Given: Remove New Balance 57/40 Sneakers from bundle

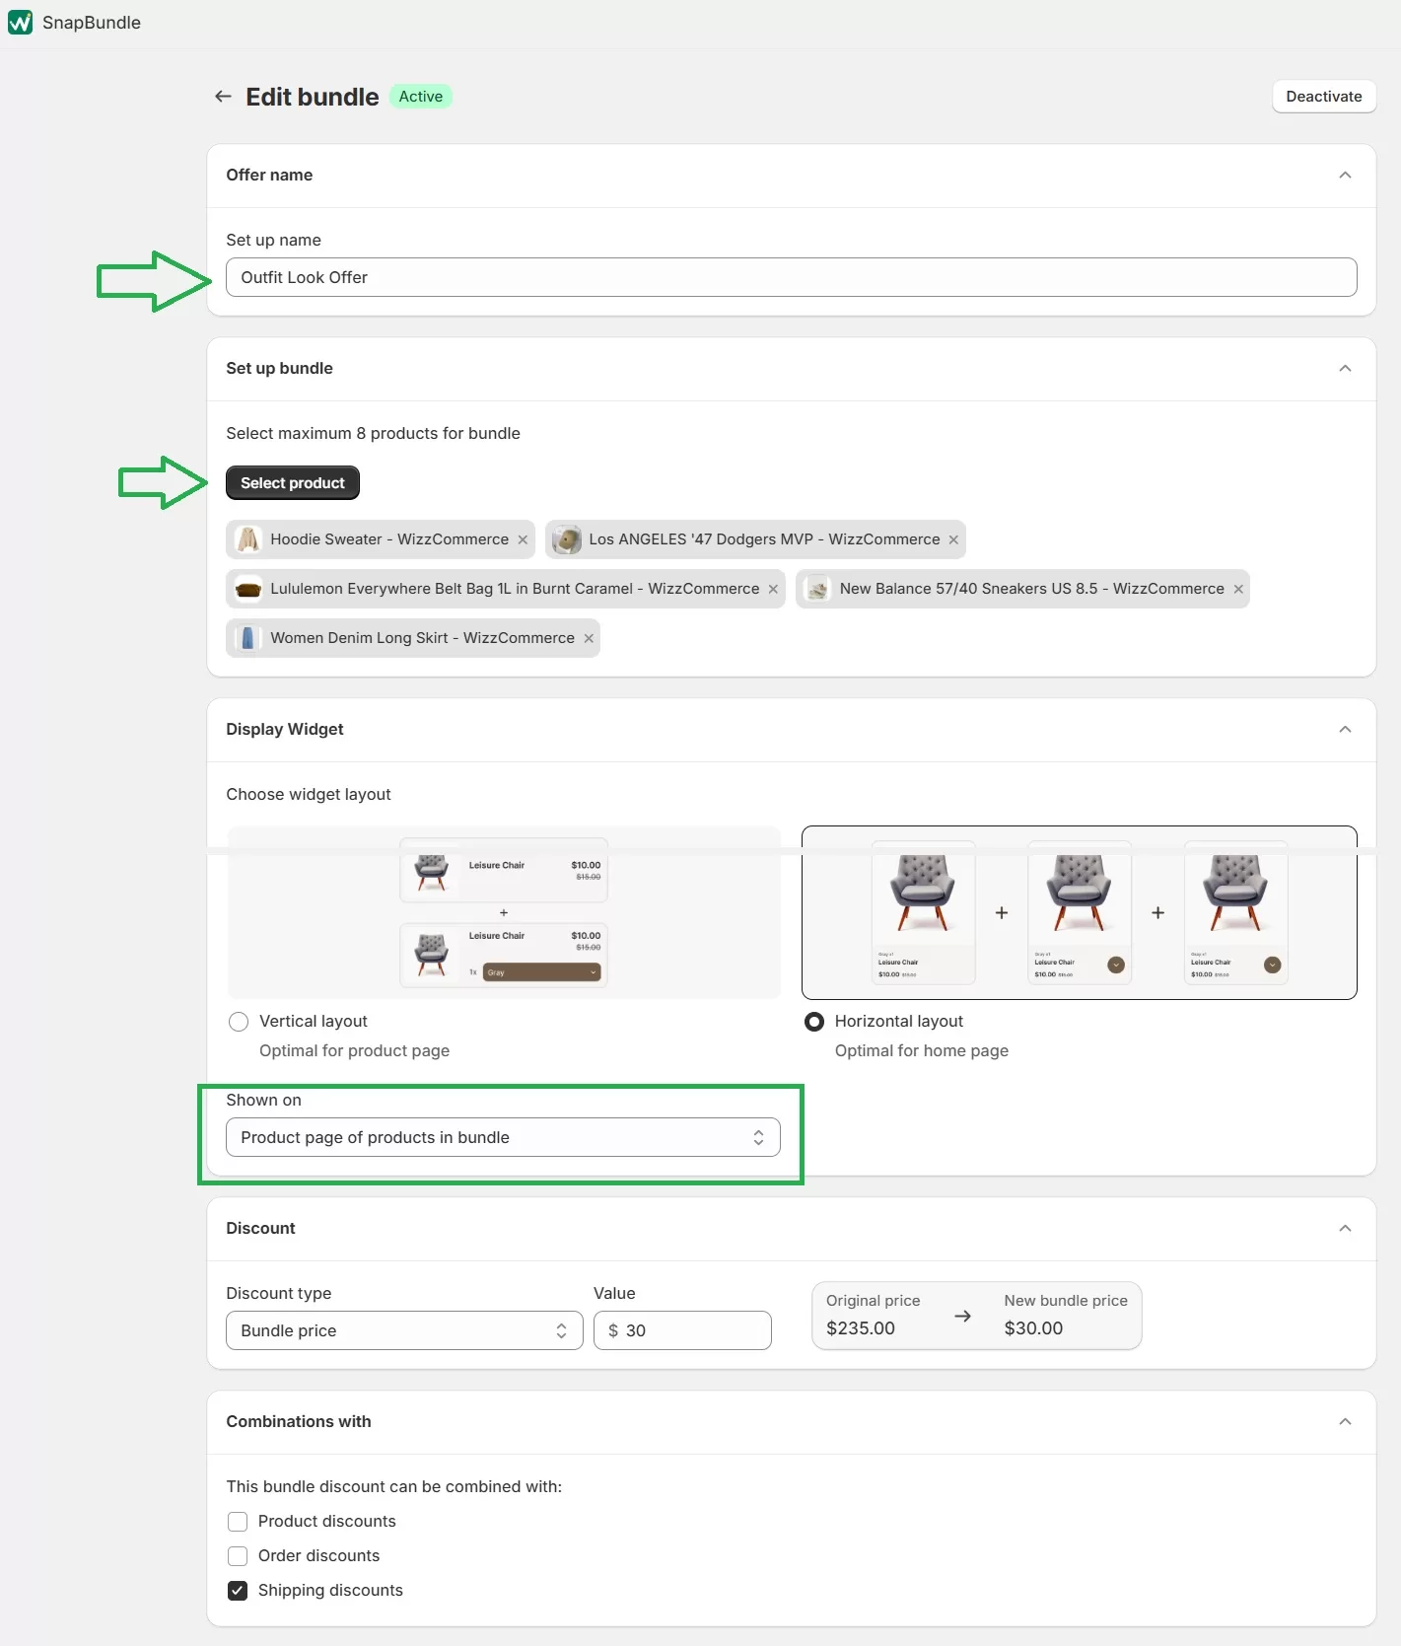Looking at the screenshot, I should [1238, 589].
